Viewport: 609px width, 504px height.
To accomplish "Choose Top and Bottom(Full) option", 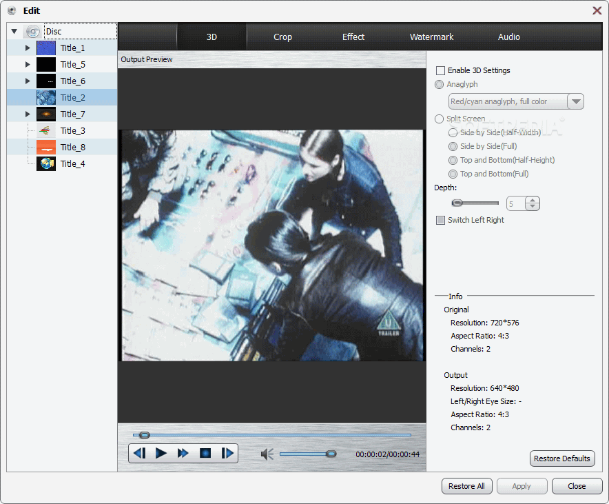I will (x=453, y=174).
